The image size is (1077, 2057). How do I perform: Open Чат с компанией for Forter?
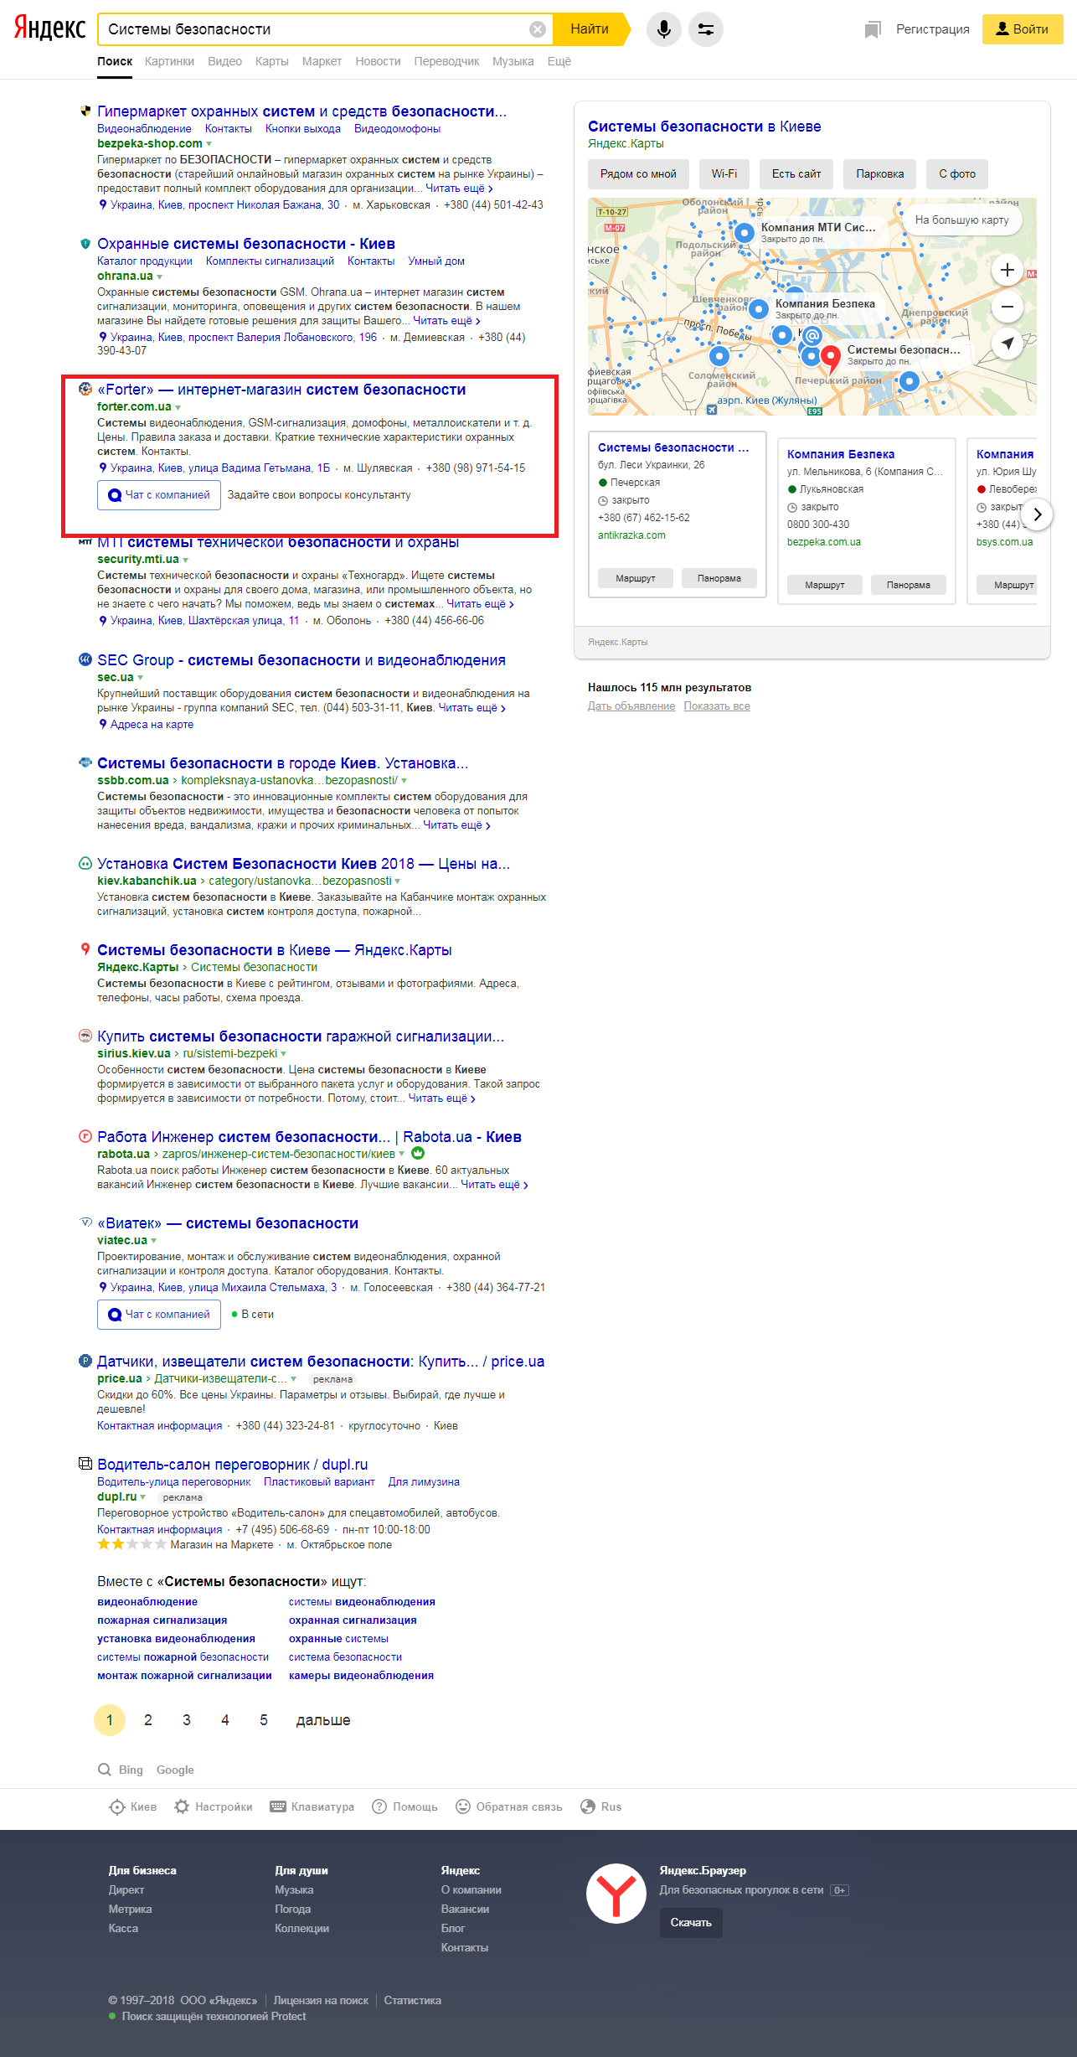159,495
